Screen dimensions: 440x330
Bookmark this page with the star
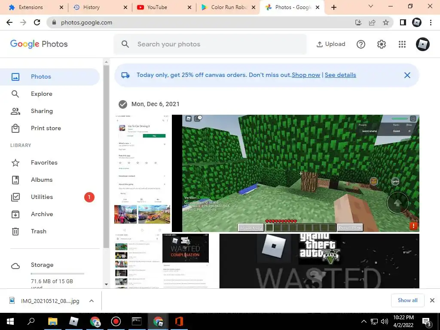coord(386,22)
